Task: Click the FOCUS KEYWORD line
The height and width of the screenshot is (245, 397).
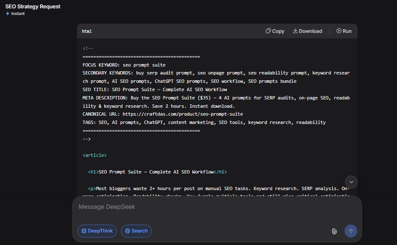Action: pos(124,65)
